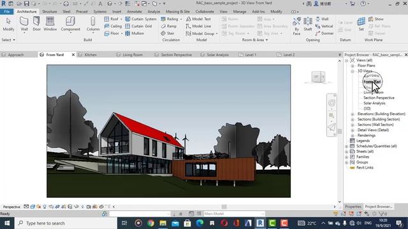The image size is (408, 229).
Task: Open the Annotate ribbon tab
Action: [135, 11]
